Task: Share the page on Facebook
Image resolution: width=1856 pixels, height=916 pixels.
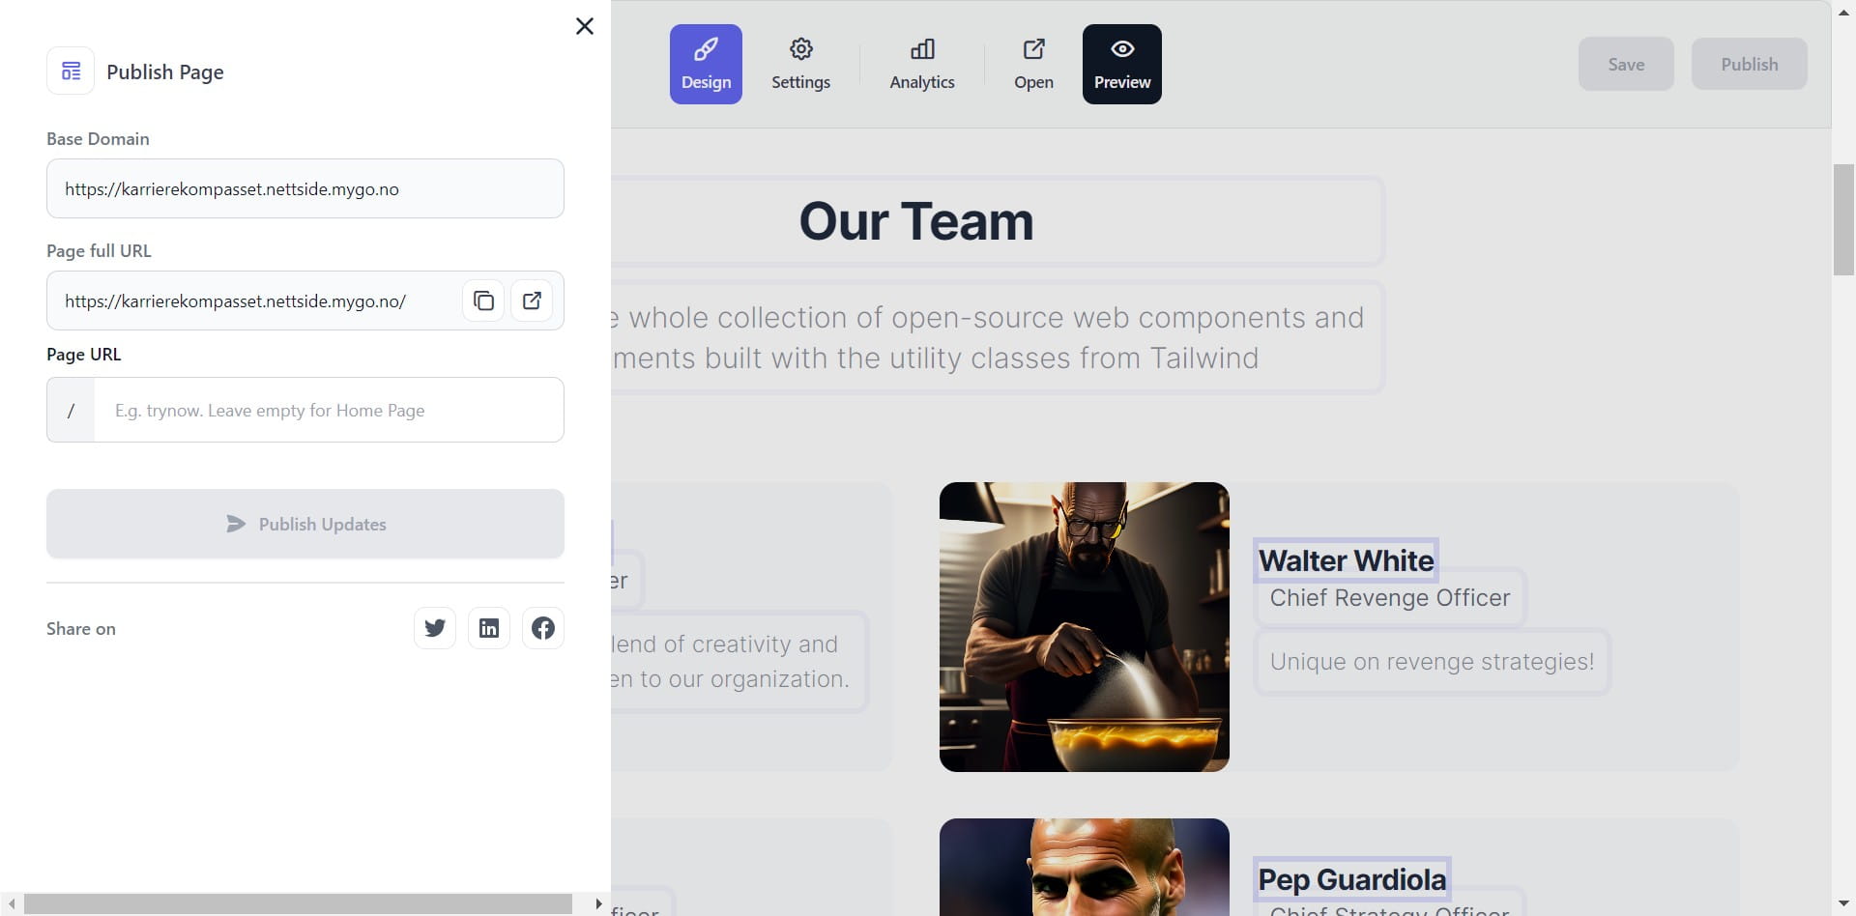Action: [x=543, y=628]
